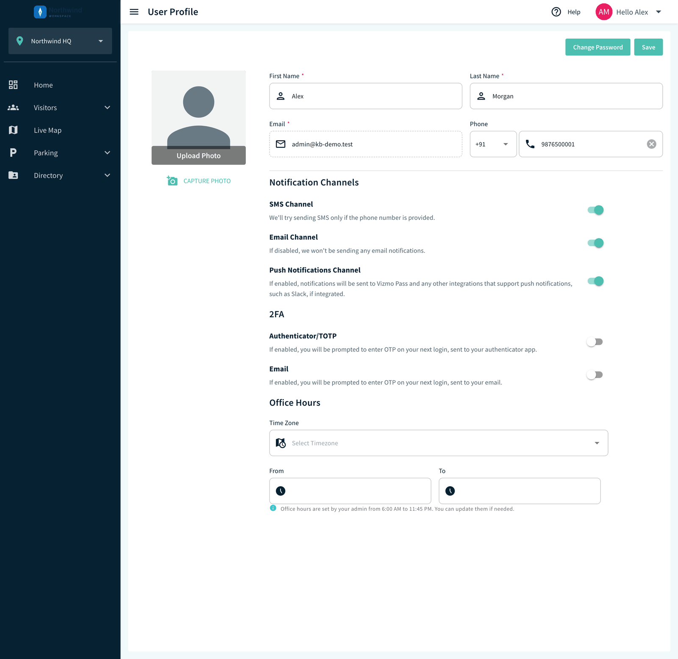Open Visitors in sidebar
The height and width of the screenshot is (659, 678).
[x=45, y=108]
